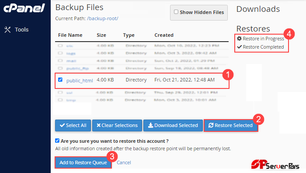Toggle Show Hidden Files checkbox
The image size is (306, 173).
click(x=176, y=12)
